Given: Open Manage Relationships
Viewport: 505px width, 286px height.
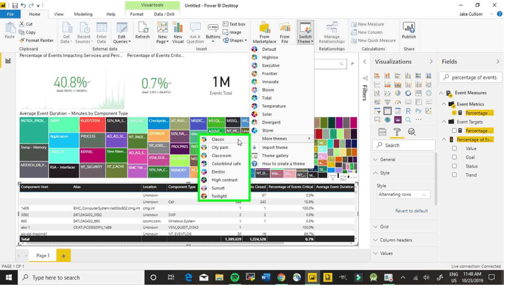Looking at the screenshot, I should [x=332, y=32].
